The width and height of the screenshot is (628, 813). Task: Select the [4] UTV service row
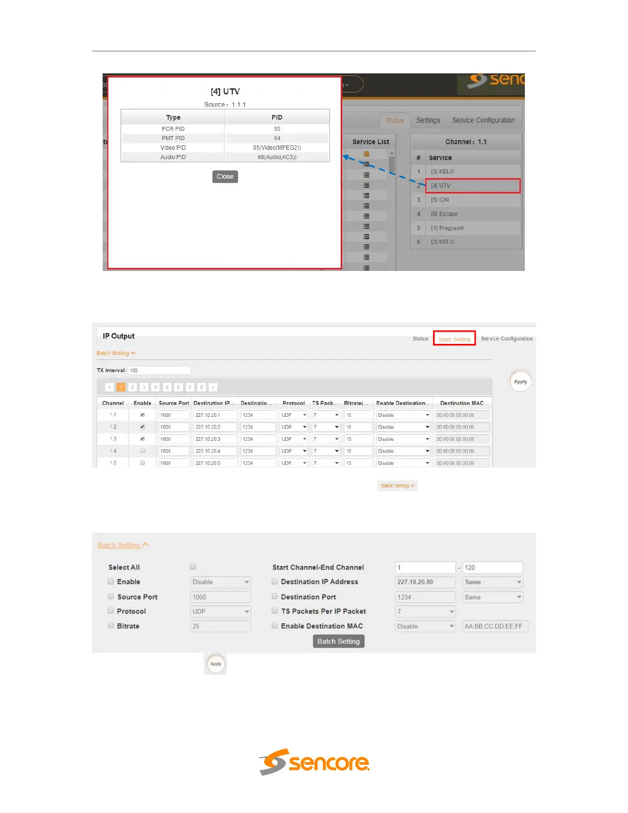[x=466, y=186]
